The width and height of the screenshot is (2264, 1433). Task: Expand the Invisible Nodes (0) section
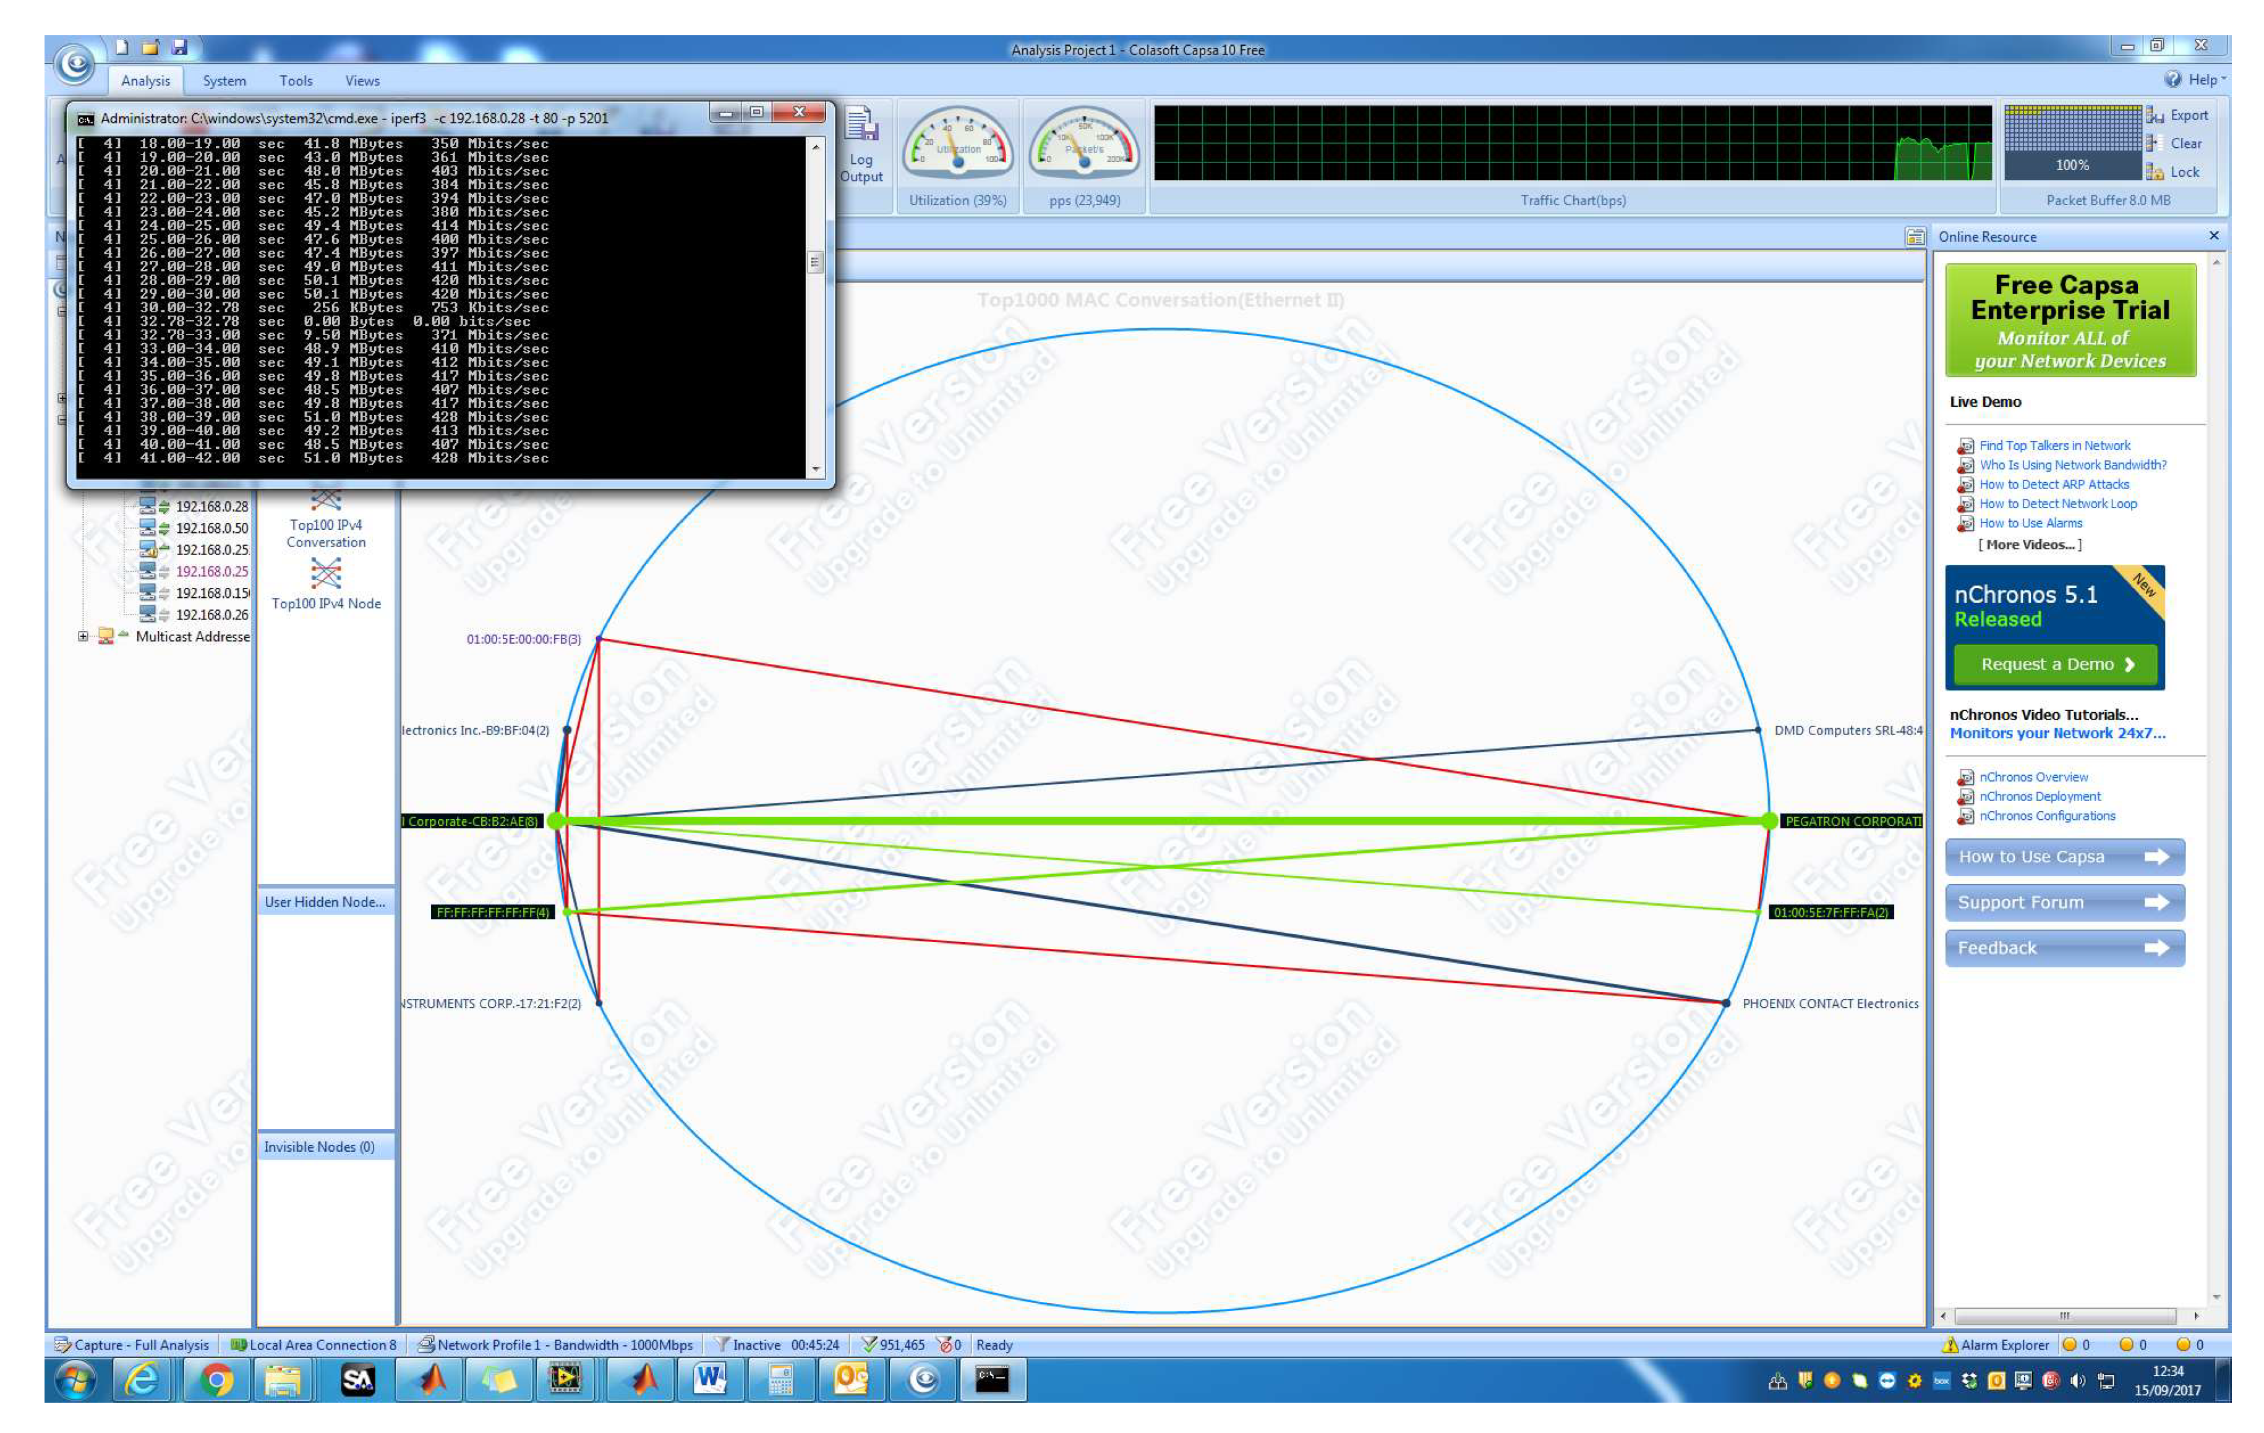[x=320, y=1146]
